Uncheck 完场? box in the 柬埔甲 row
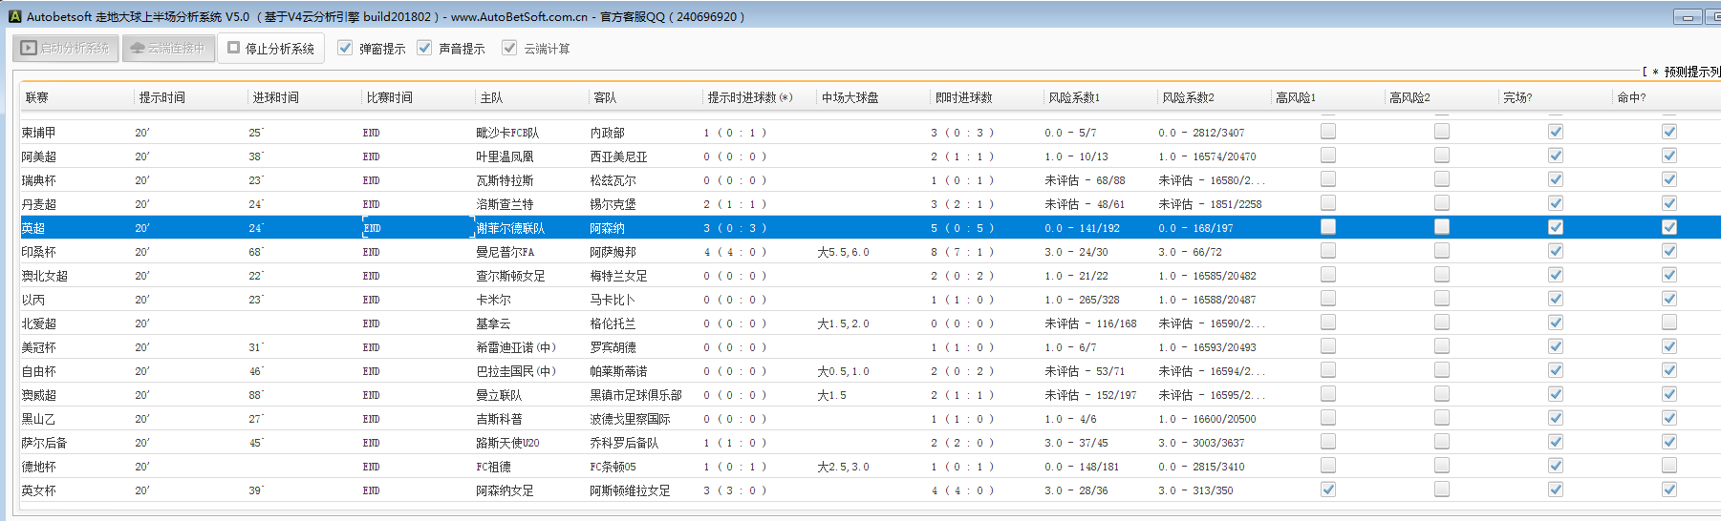 pos(1556,132)
